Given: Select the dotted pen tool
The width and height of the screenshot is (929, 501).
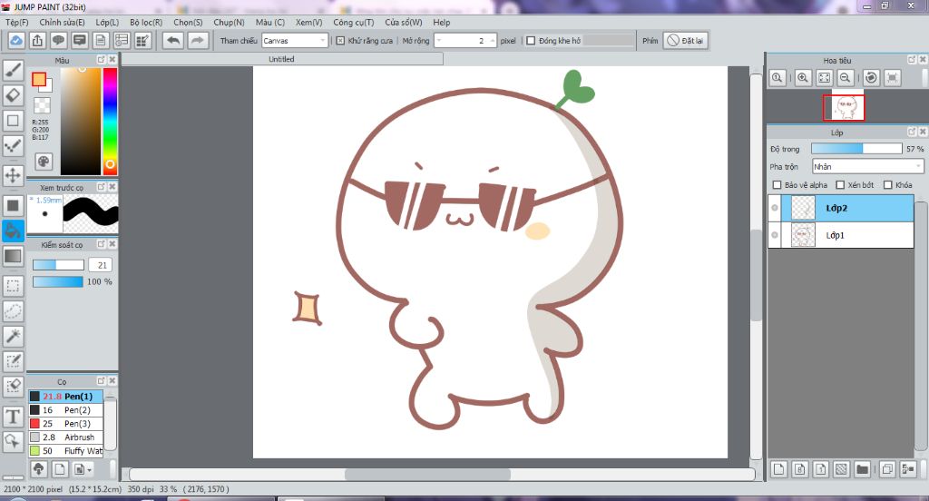Looking at the screenshot, I should [x=13, y=146].
